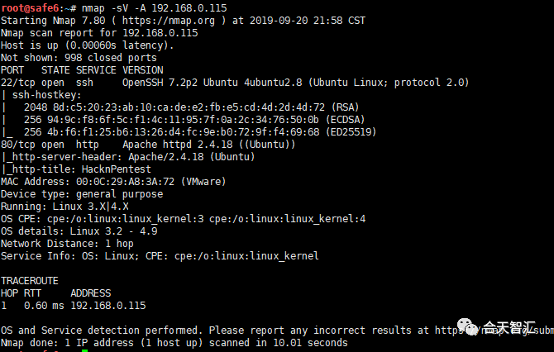
Task: Click the http-title HacknPentest text
Action: click(78, 169)
